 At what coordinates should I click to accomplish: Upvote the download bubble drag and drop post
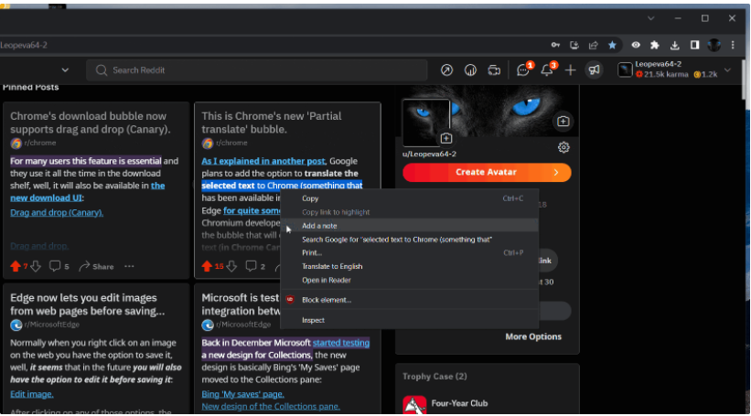pos(16,266)
